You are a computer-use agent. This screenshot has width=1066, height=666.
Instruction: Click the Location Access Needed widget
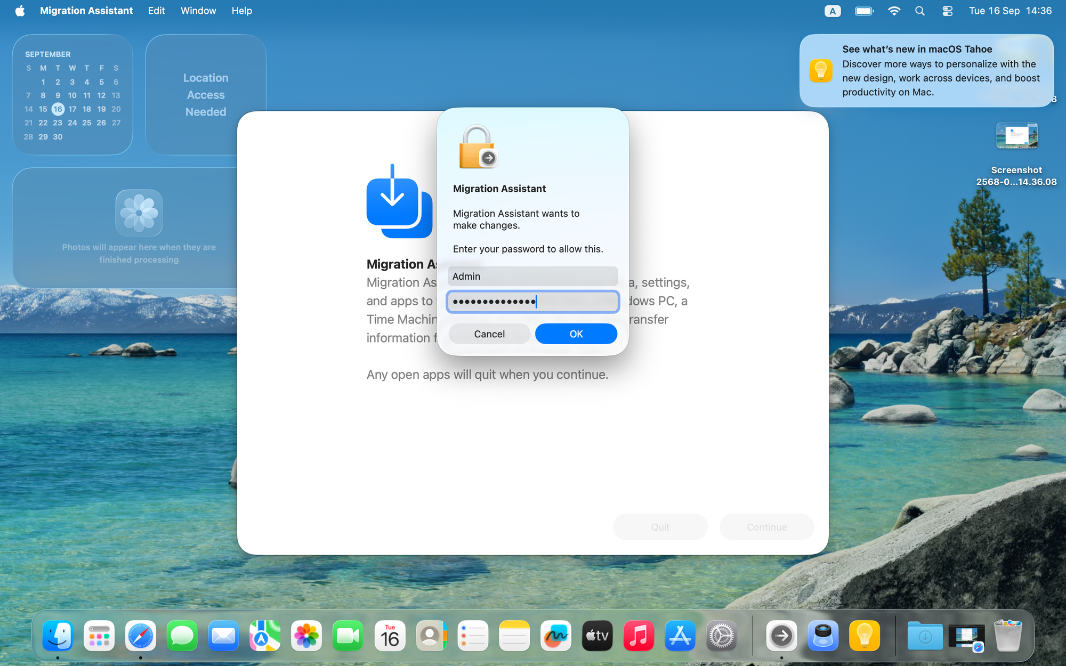[206, 95]
